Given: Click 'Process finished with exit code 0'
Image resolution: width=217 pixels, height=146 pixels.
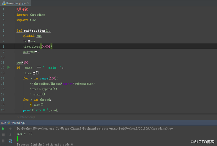Looking at the screenshot, I should [x=45, y=144].
